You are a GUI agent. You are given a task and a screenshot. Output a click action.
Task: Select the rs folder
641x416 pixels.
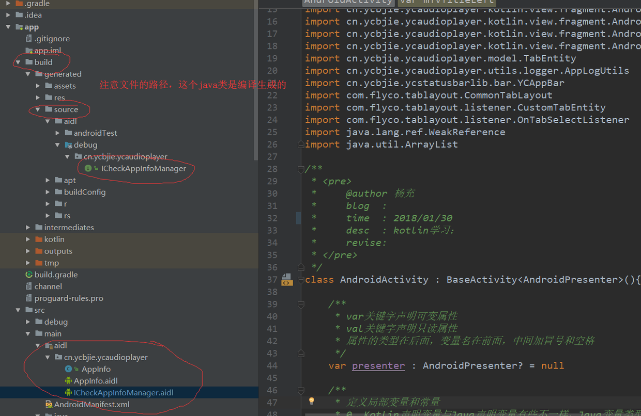(x=67, y=216)
